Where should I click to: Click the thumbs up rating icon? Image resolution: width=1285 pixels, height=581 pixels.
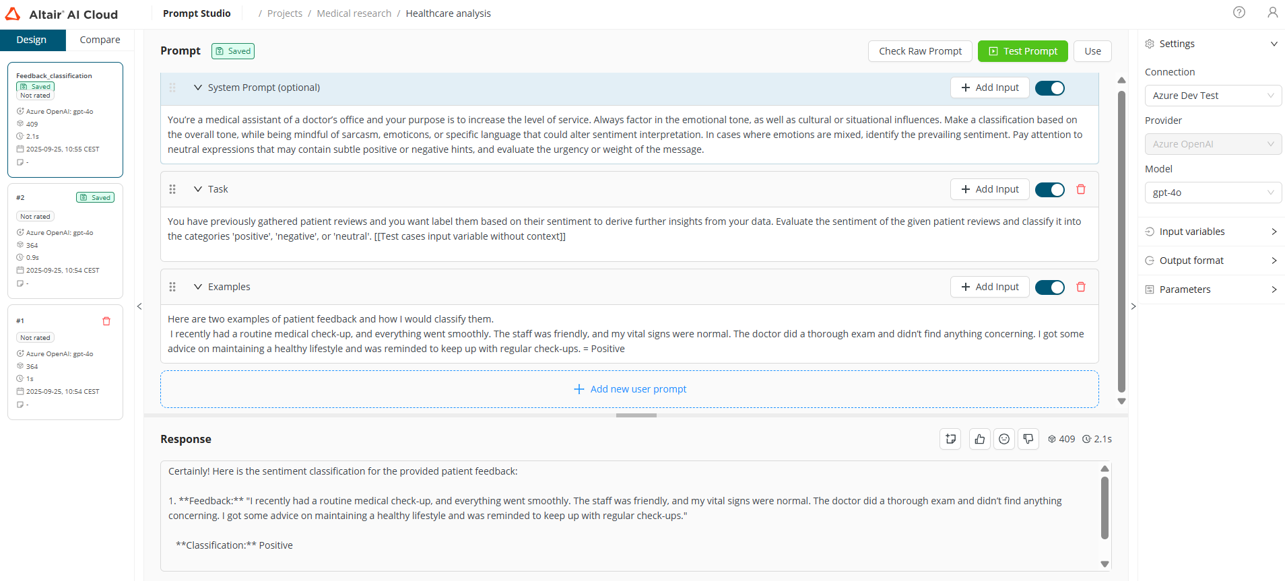[979, 439]
